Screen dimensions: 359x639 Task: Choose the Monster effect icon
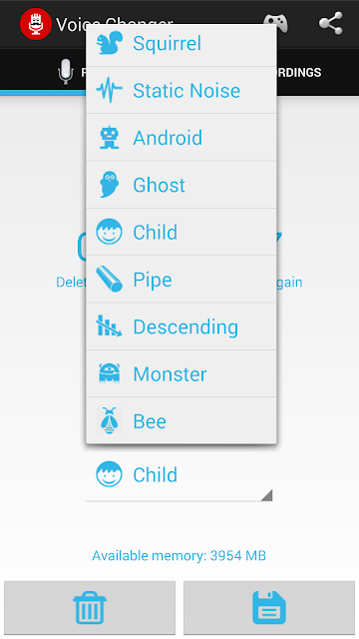[109, 373]
